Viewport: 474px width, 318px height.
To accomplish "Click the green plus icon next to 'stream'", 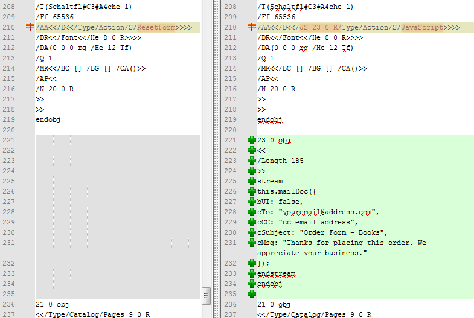I will point(252,181).
